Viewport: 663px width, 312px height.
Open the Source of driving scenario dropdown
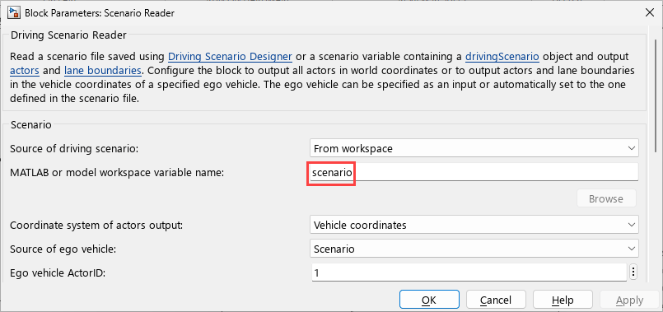pos(474,148)
